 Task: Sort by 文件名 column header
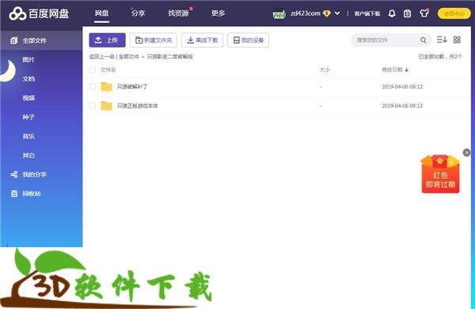pos(108,70)
